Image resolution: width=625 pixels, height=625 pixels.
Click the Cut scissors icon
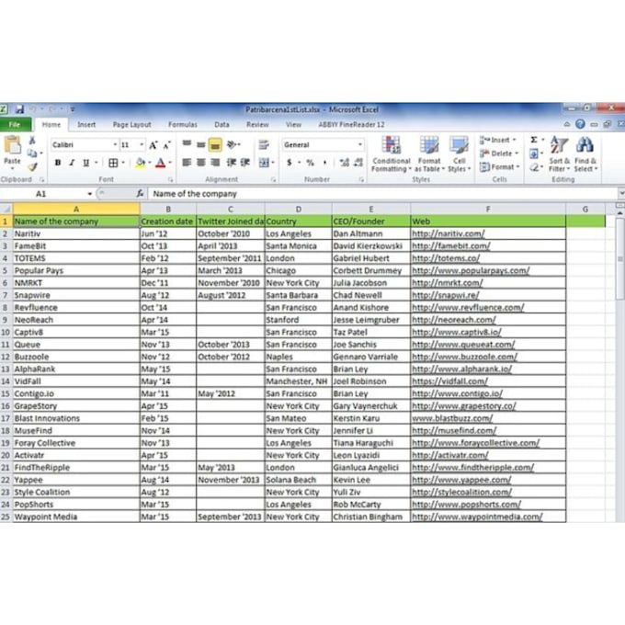coord(32,141)
